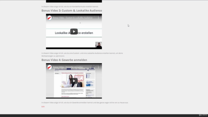The image size is (208, 117).
Task: Click description about Custom- und Lookalike Audience
Action: tap(82, 55)
